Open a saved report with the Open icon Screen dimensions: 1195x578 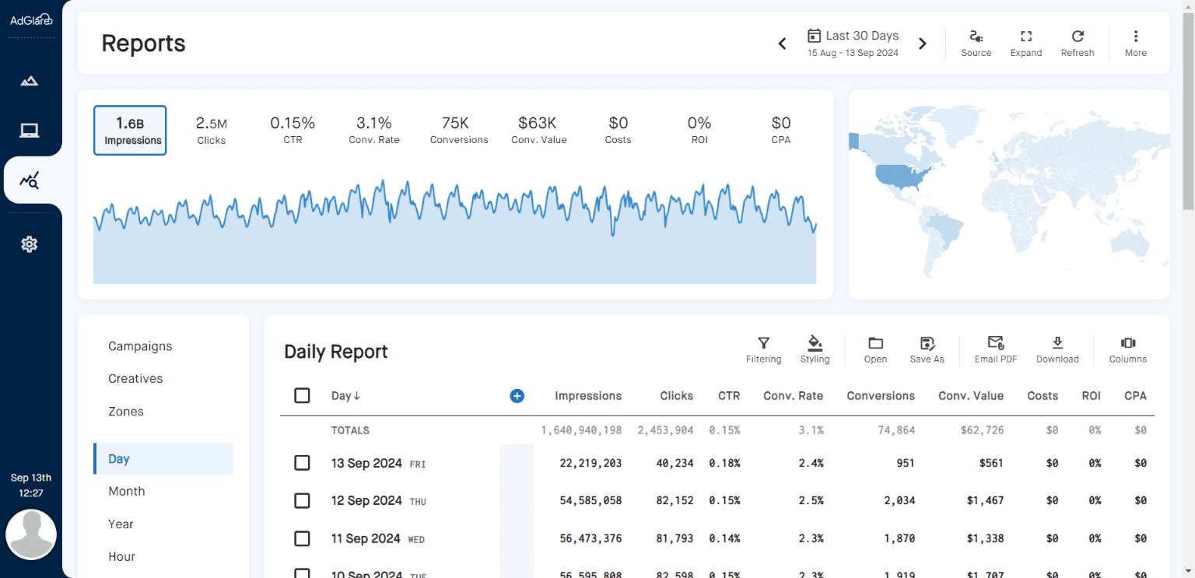[874, 349]
